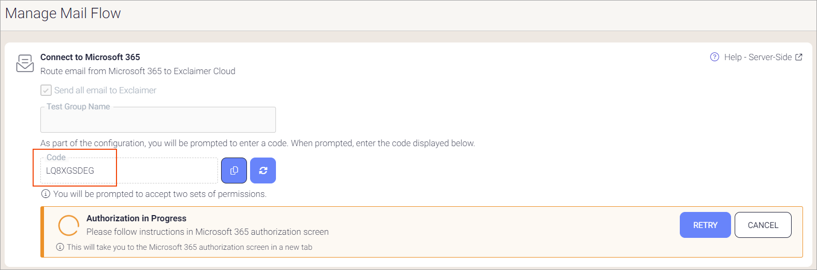Viewport: 817px width, 270px height.
Task: Regenerate the code using the refresh icon
Action: coord(263,170)
